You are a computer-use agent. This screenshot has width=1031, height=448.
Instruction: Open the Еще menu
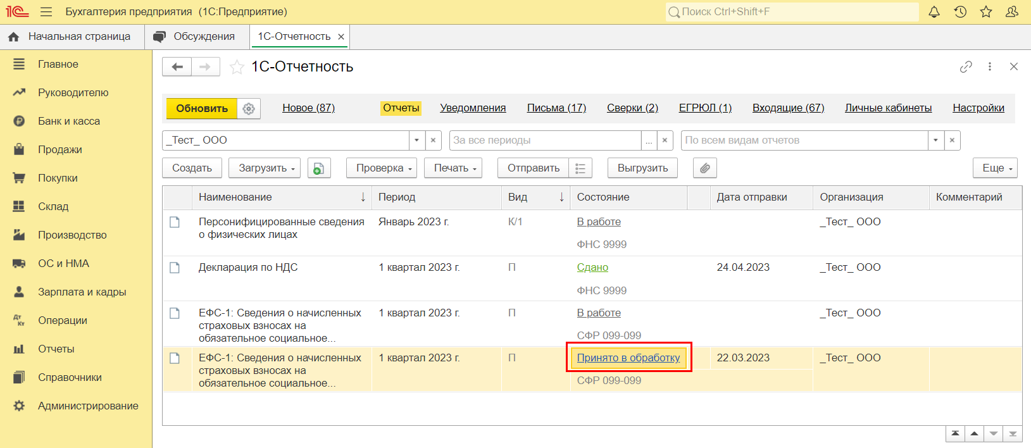995,168
